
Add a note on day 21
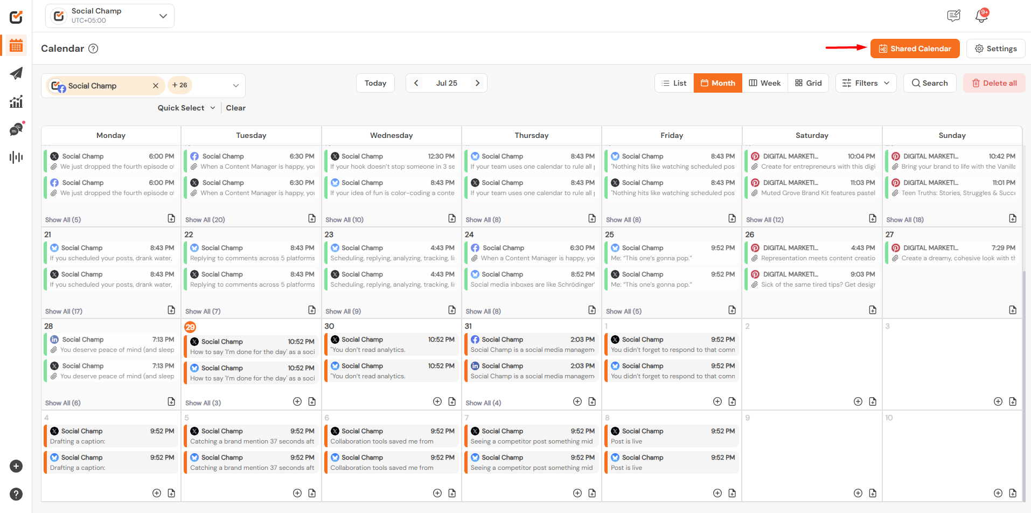click(171, 310)
